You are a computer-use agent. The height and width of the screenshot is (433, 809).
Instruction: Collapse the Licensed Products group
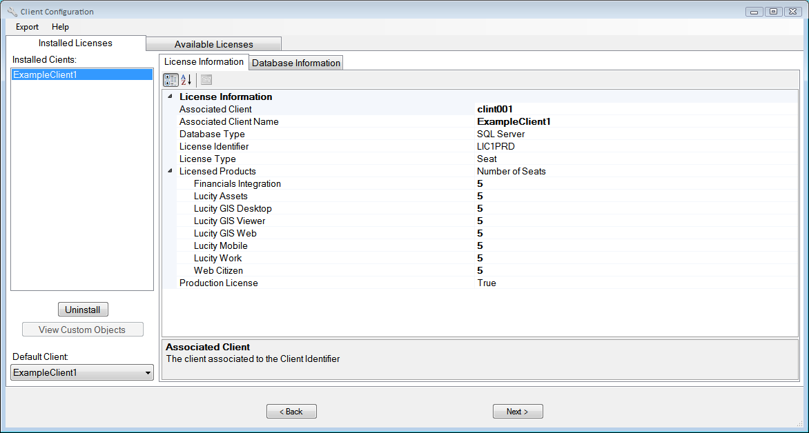pos(170,171)
